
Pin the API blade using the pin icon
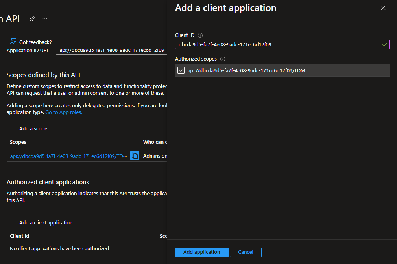point(32,19)
